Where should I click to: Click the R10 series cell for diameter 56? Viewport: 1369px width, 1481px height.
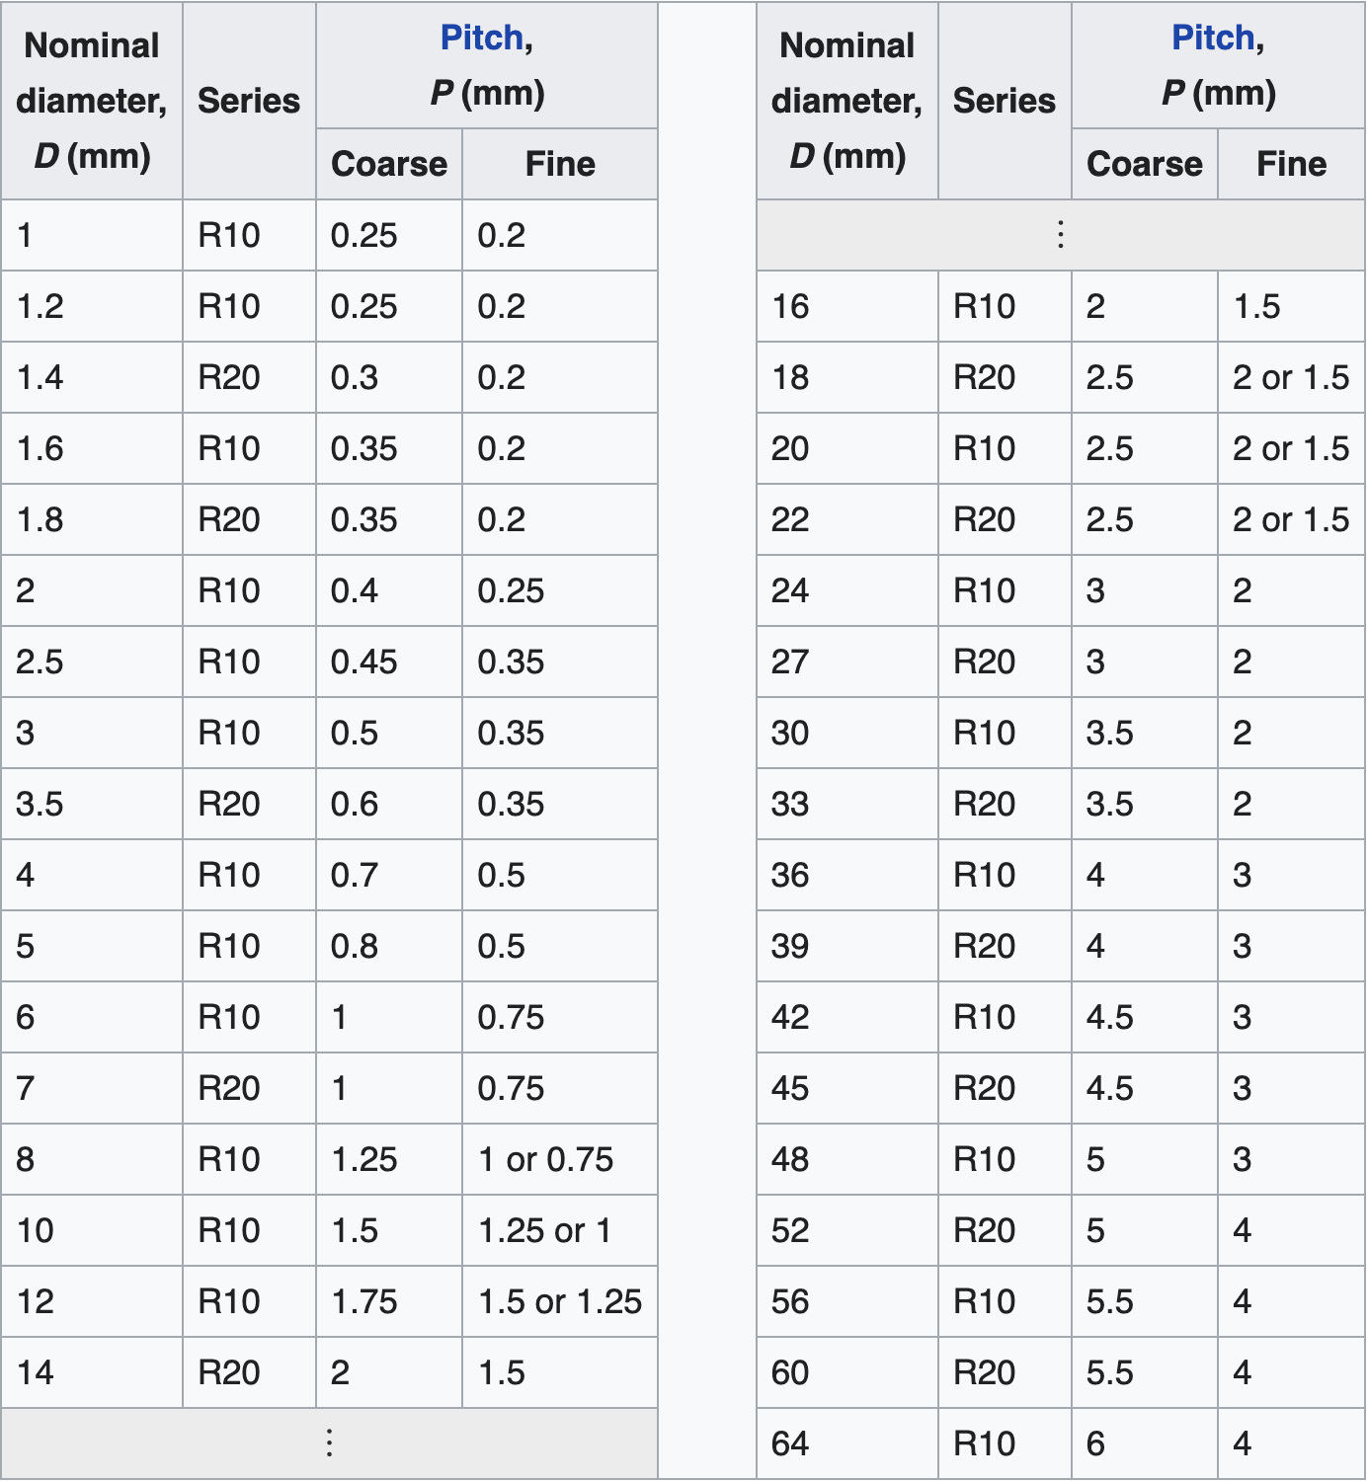pos(984,1301)
